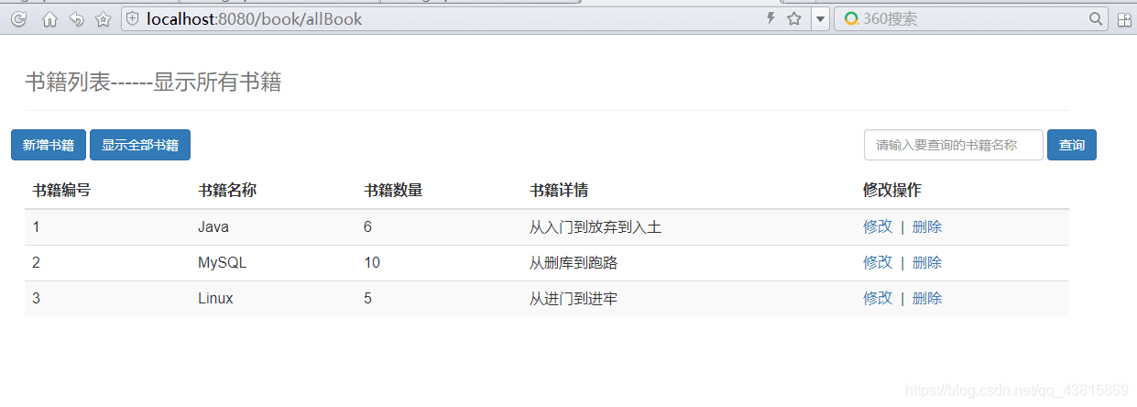Click 删除 link for the MySQL book
Viewport: 1137px width, 407px height.
click(x=927, y=262)
